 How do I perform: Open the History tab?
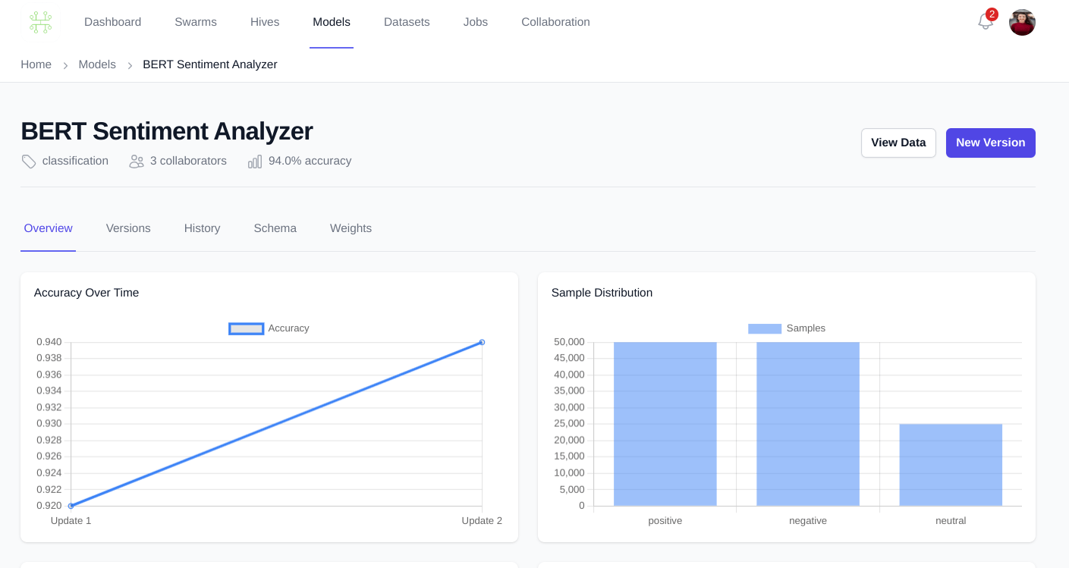[202, 228]
